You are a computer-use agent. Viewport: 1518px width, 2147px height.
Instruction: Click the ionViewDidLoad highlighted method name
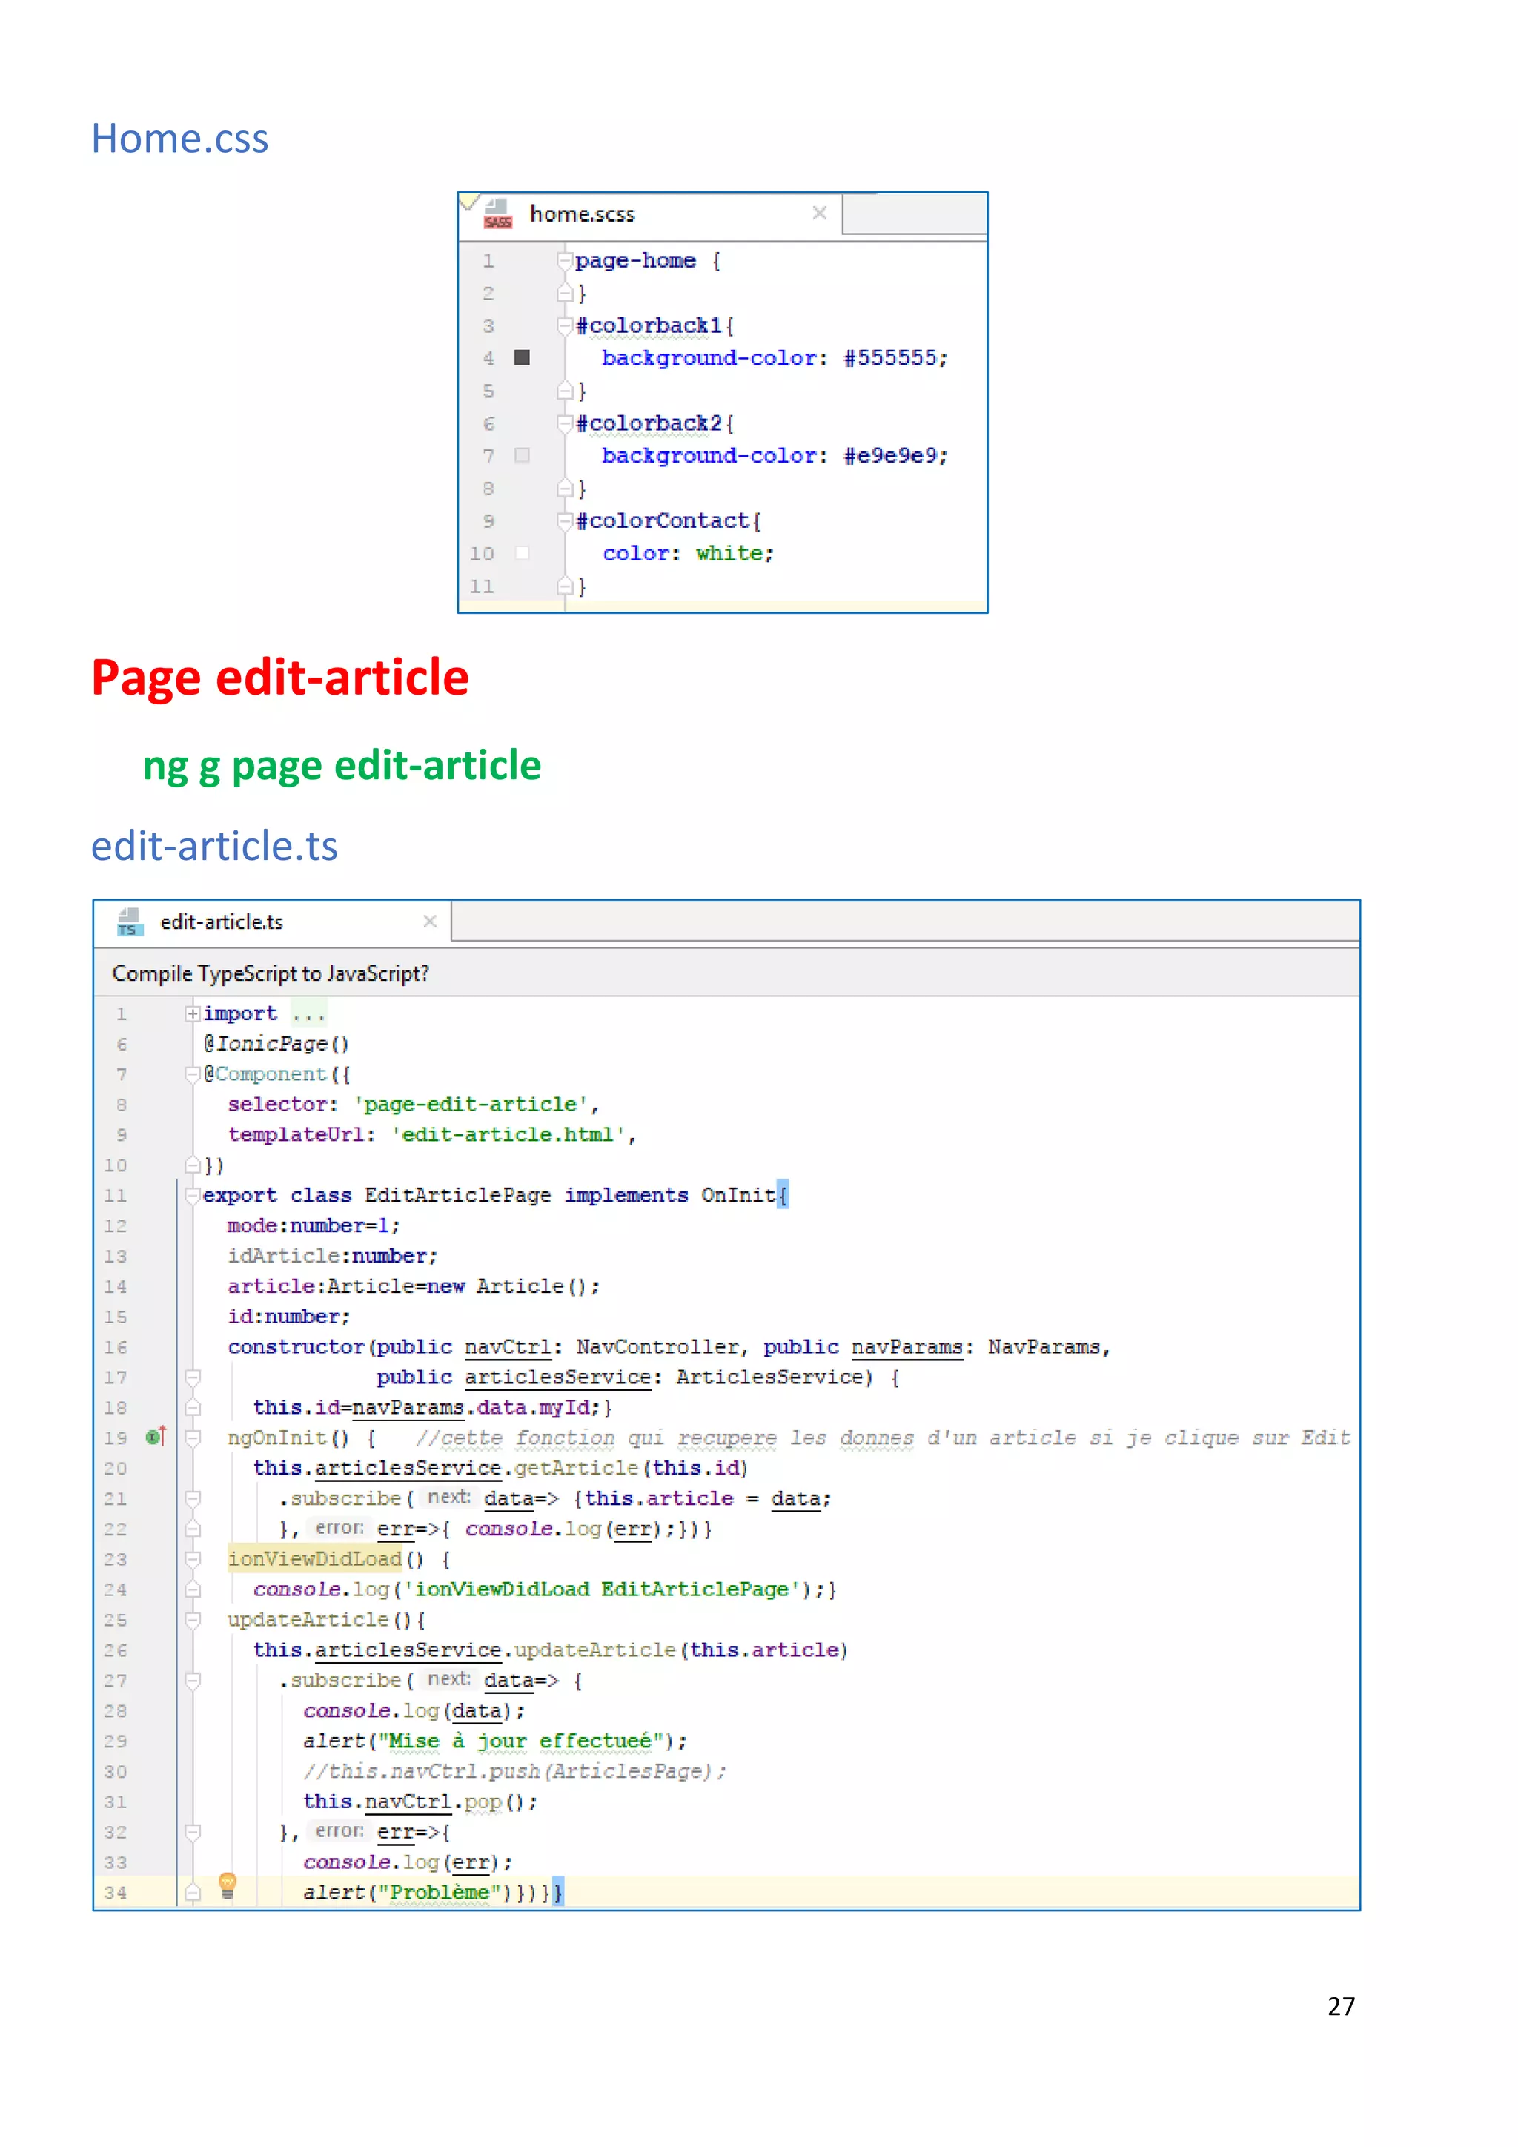pos(315,1559)
